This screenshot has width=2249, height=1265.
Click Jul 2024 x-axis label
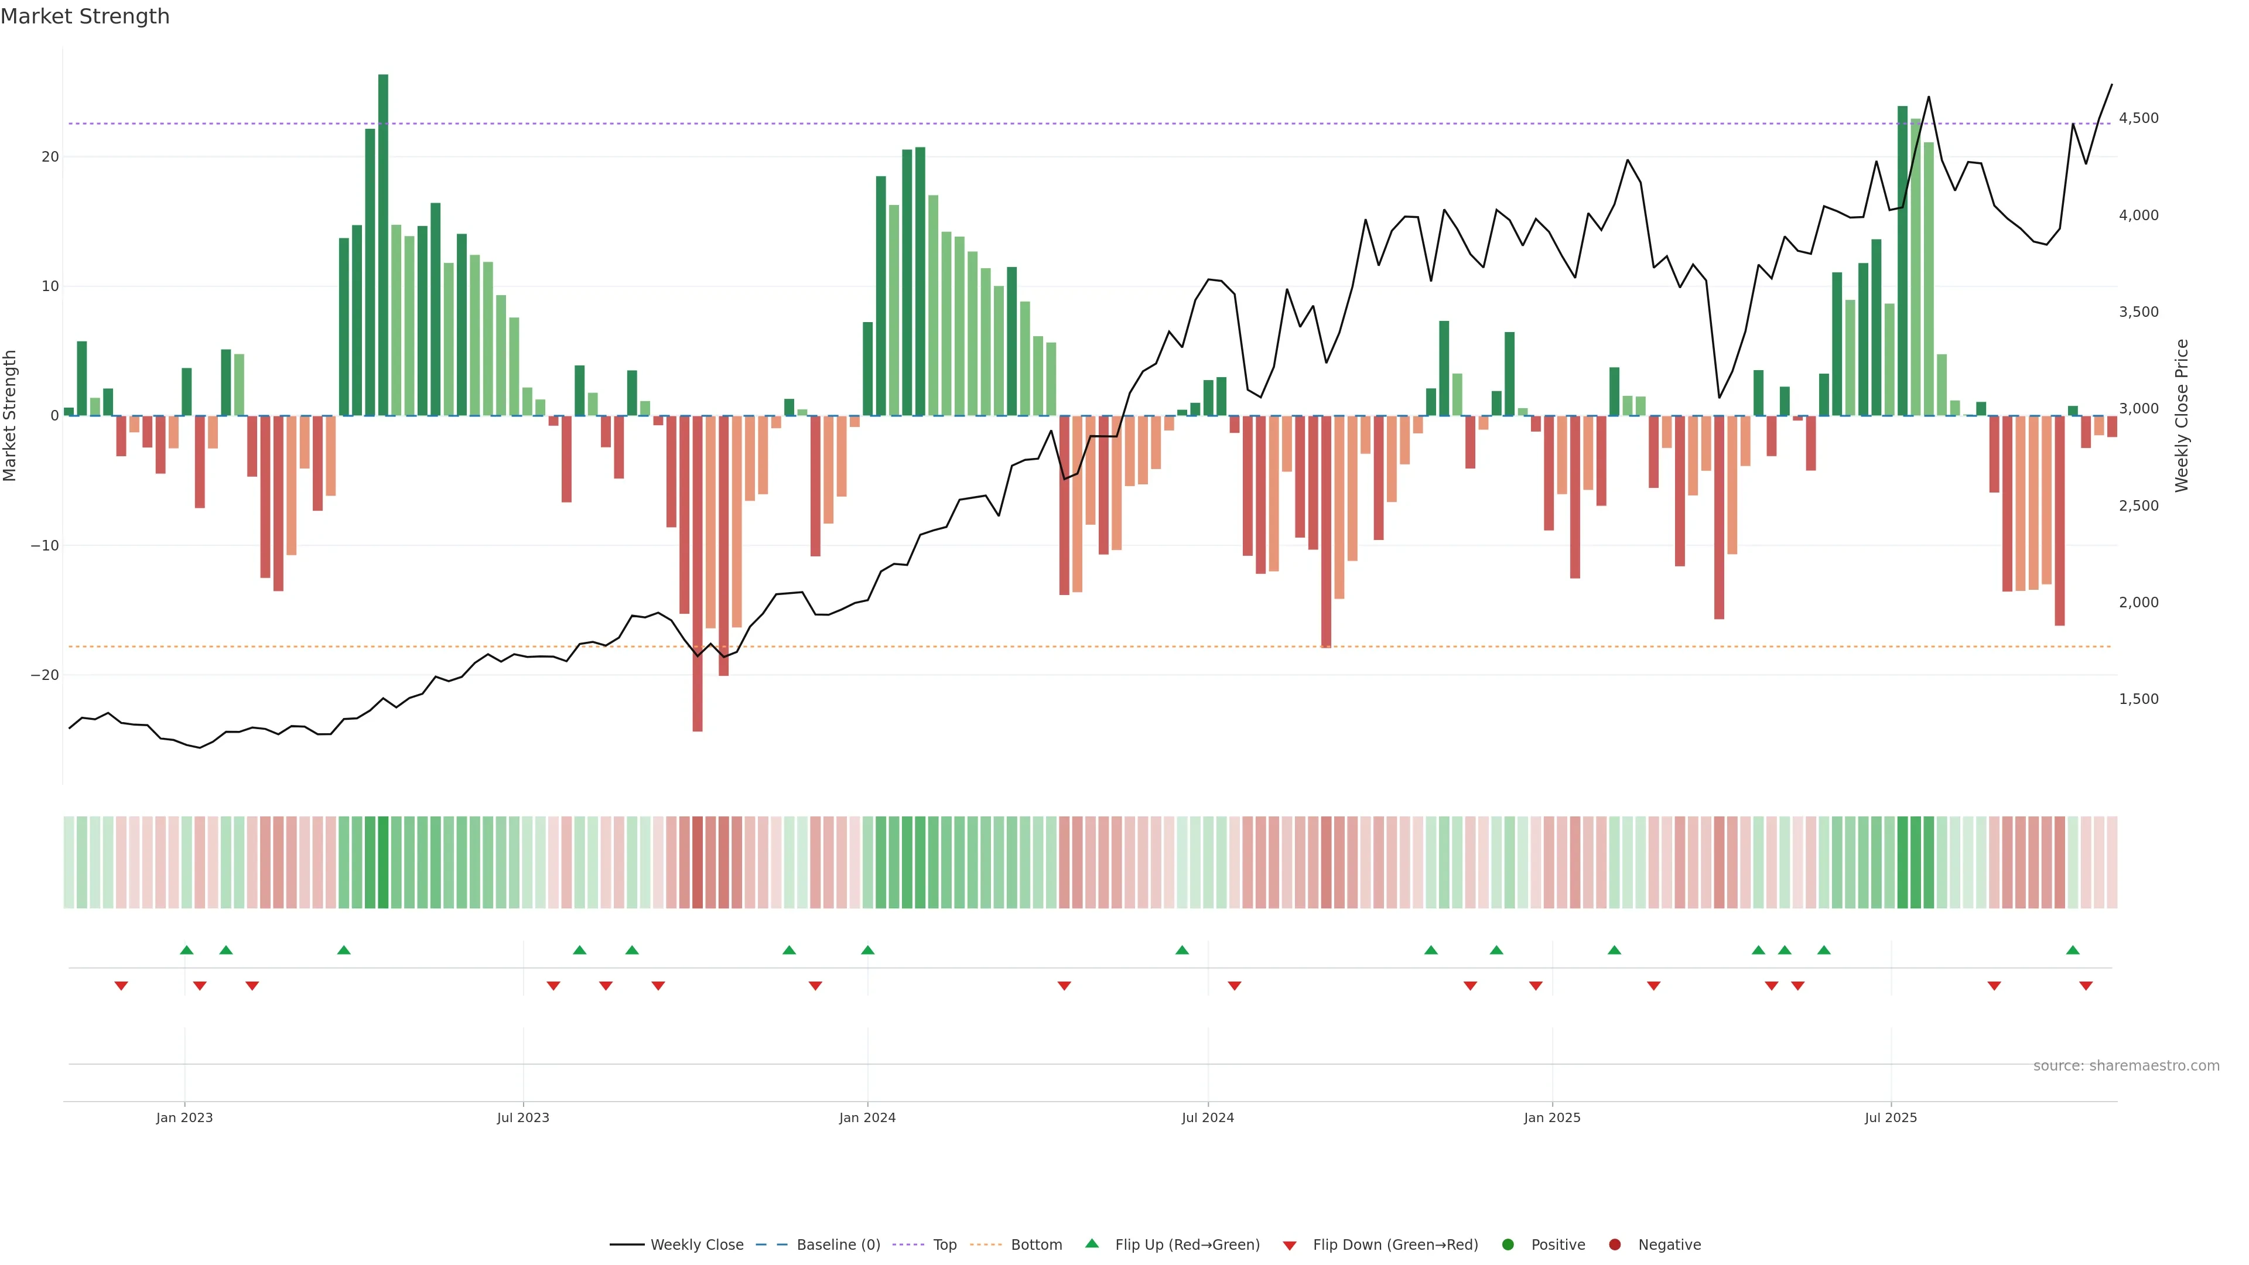1208,1117
